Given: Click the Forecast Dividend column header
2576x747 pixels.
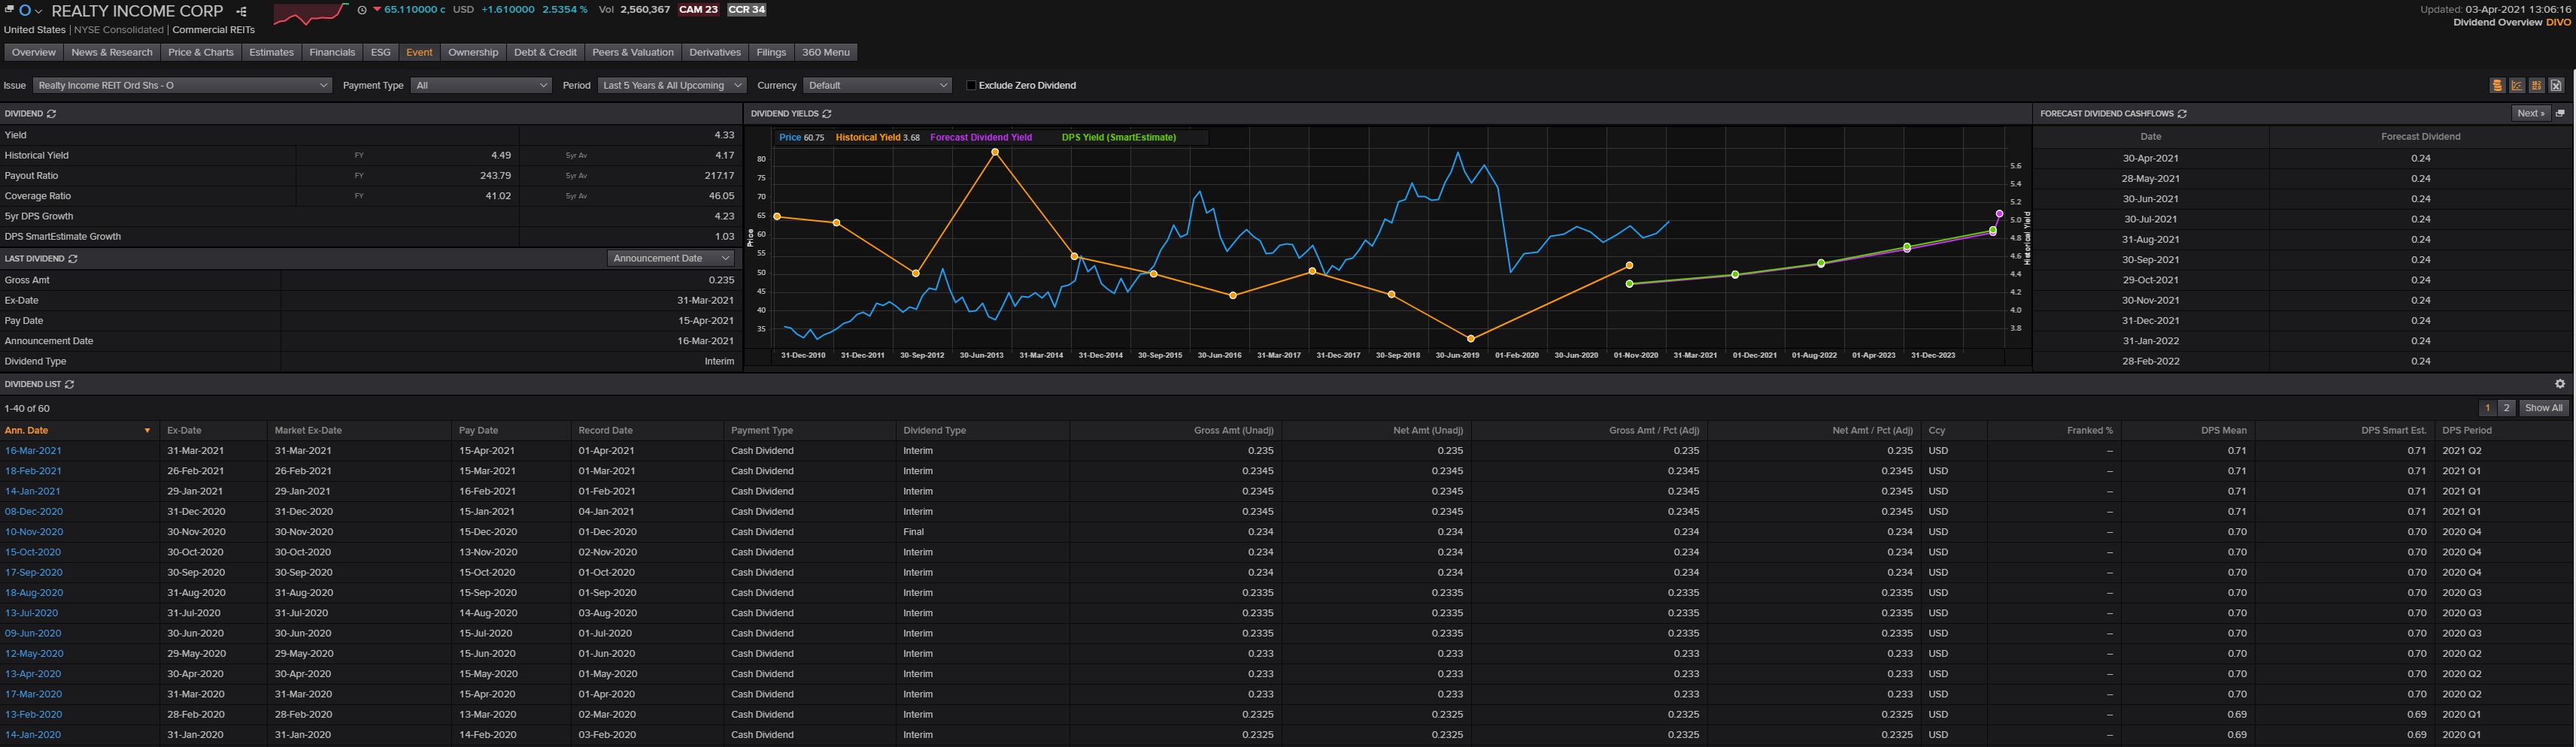Looking at the screenshot, I should point(2420,137).
